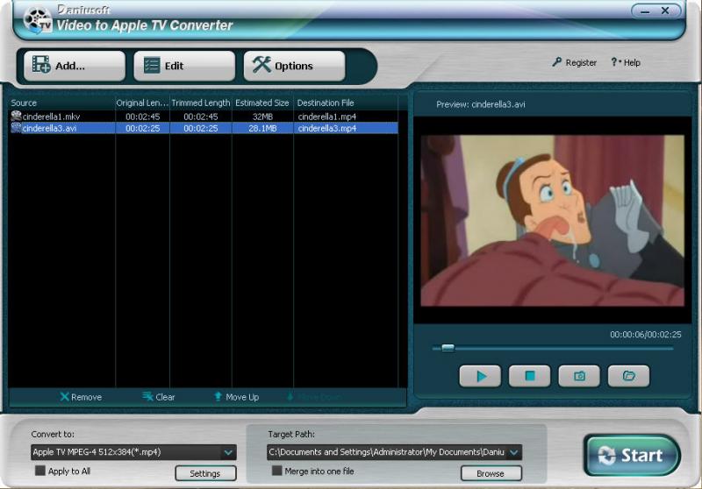Expand the Target Path dropdown
This screenshot has height=489, width=702.
514,452
